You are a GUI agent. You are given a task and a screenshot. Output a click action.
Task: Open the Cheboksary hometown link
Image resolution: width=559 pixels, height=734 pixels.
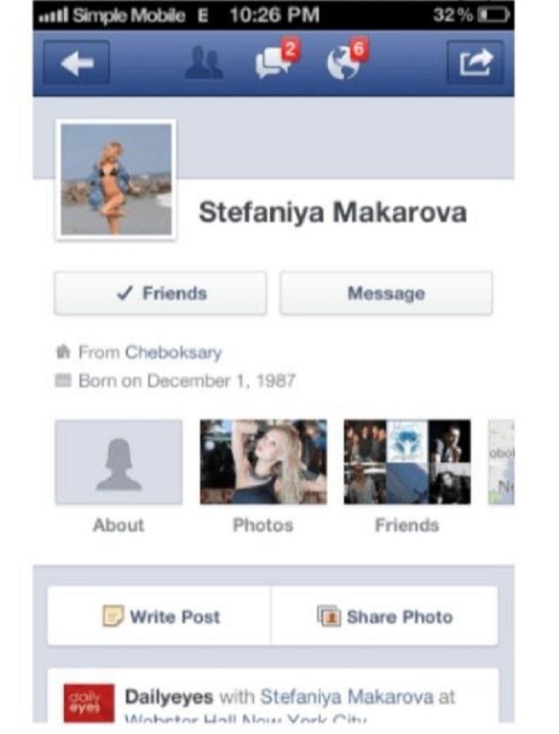click(x=173, y=352)
